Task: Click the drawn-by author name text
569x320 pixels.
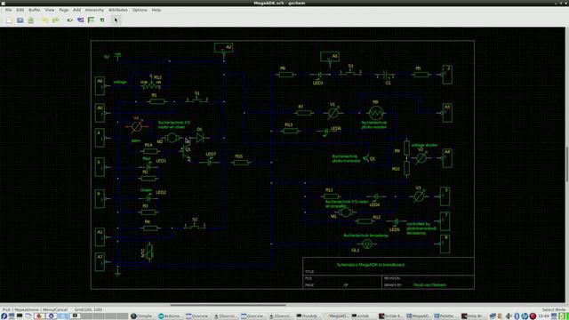Action: click(429, 284)
